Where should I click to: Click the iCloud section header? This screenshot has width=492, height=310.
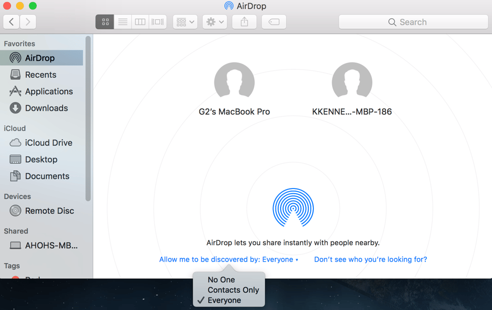(15, 129)
